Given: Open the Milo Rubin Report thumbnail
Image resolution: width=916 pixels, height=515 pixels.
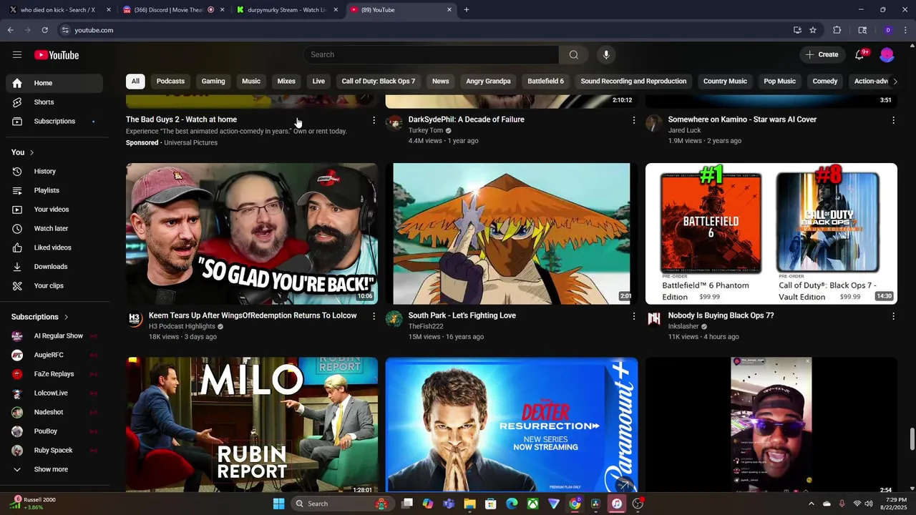Looking at the screenshot, I should pos(252,425).
